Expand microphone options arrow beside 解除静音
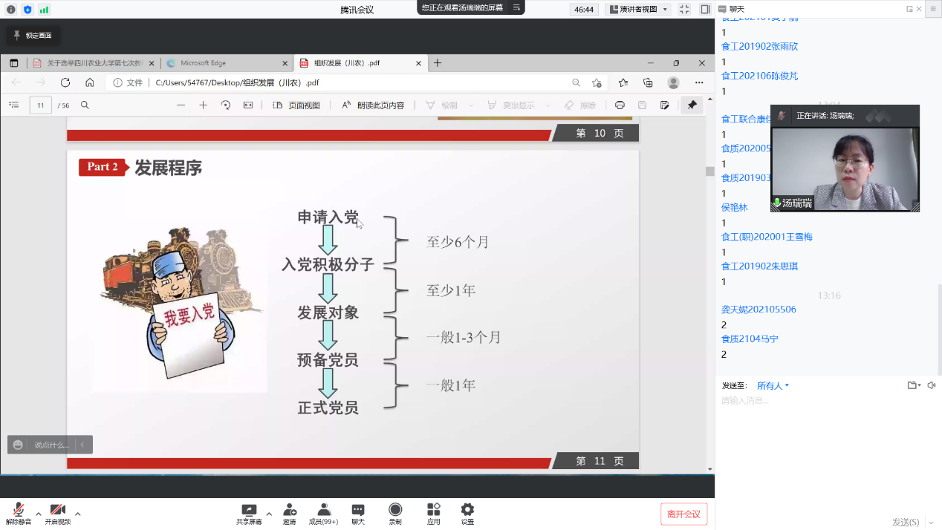Viewport: 942px width, 530px height. [x=38, y=514]
